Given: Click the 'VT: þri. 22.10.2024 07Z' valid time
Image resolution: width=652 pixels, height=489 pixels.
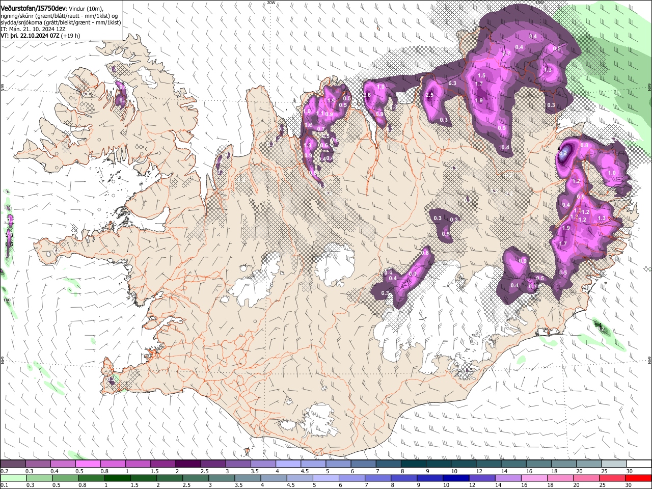Looking at the screenshot, I should click(30, 36).
